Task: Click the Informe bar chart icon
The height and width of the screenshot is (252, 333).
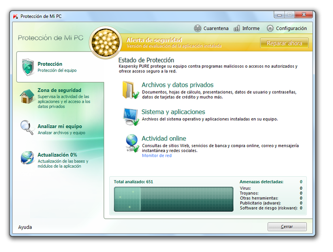Action: point(236,28)
